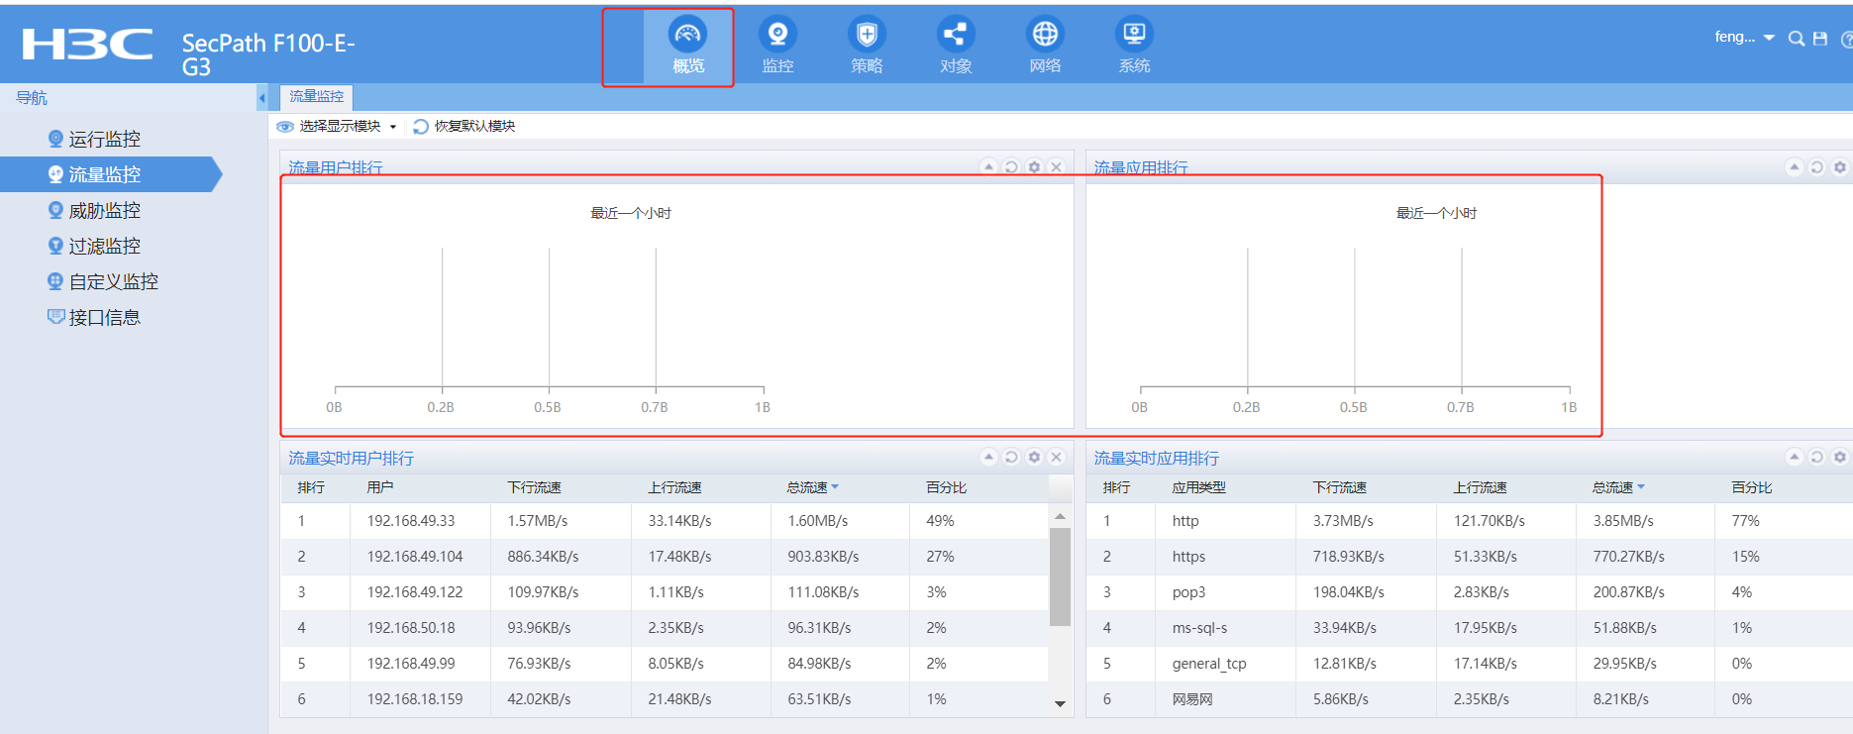Open the 选择显示模块 dropdown
The width and height of the screenshot is (1853, 734).
pos(339,126)
